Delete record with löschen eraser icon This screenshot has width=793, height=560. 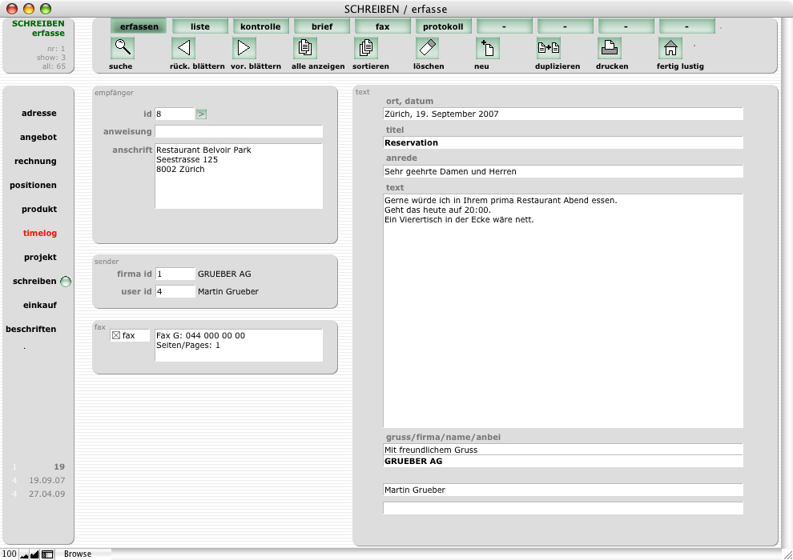point(427,48)
